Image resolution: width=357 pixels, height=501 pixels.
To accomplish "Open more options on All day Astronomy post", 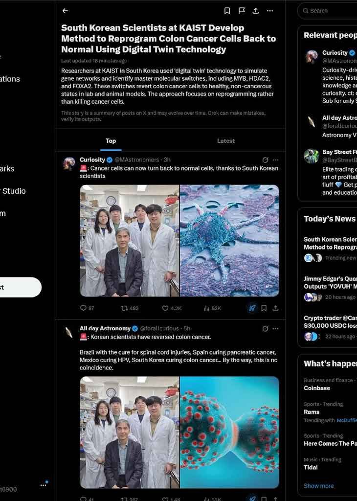I will click(275, 328).
